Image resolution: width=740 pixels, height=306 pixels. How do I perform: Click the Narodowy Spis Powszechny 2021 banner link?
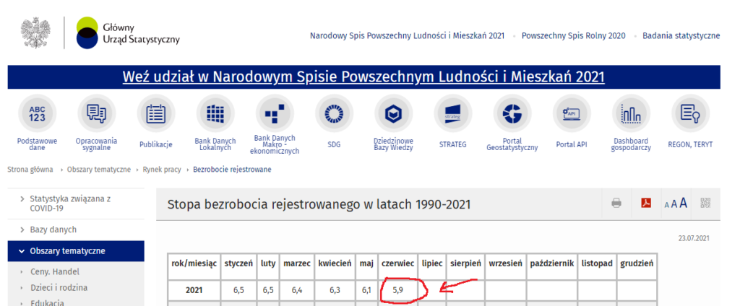363,77
